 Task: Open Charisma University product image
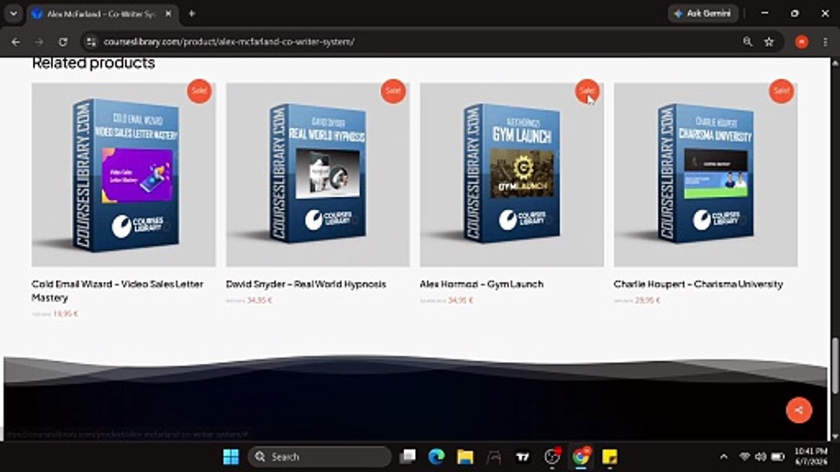[x=705, y=174]
